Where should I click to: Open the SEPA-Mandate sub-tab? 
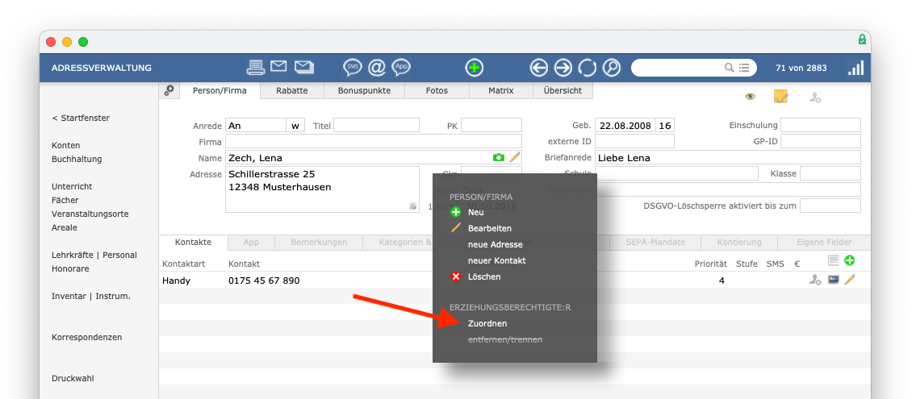(655, 242)
